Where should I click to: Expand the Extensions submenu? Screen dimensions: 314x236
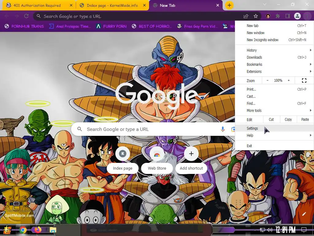(x=274, y=71)
